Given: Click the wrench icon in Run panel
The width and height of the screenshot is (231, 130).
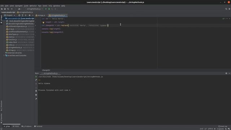Looking at the screenshot, I should point(36,80).
